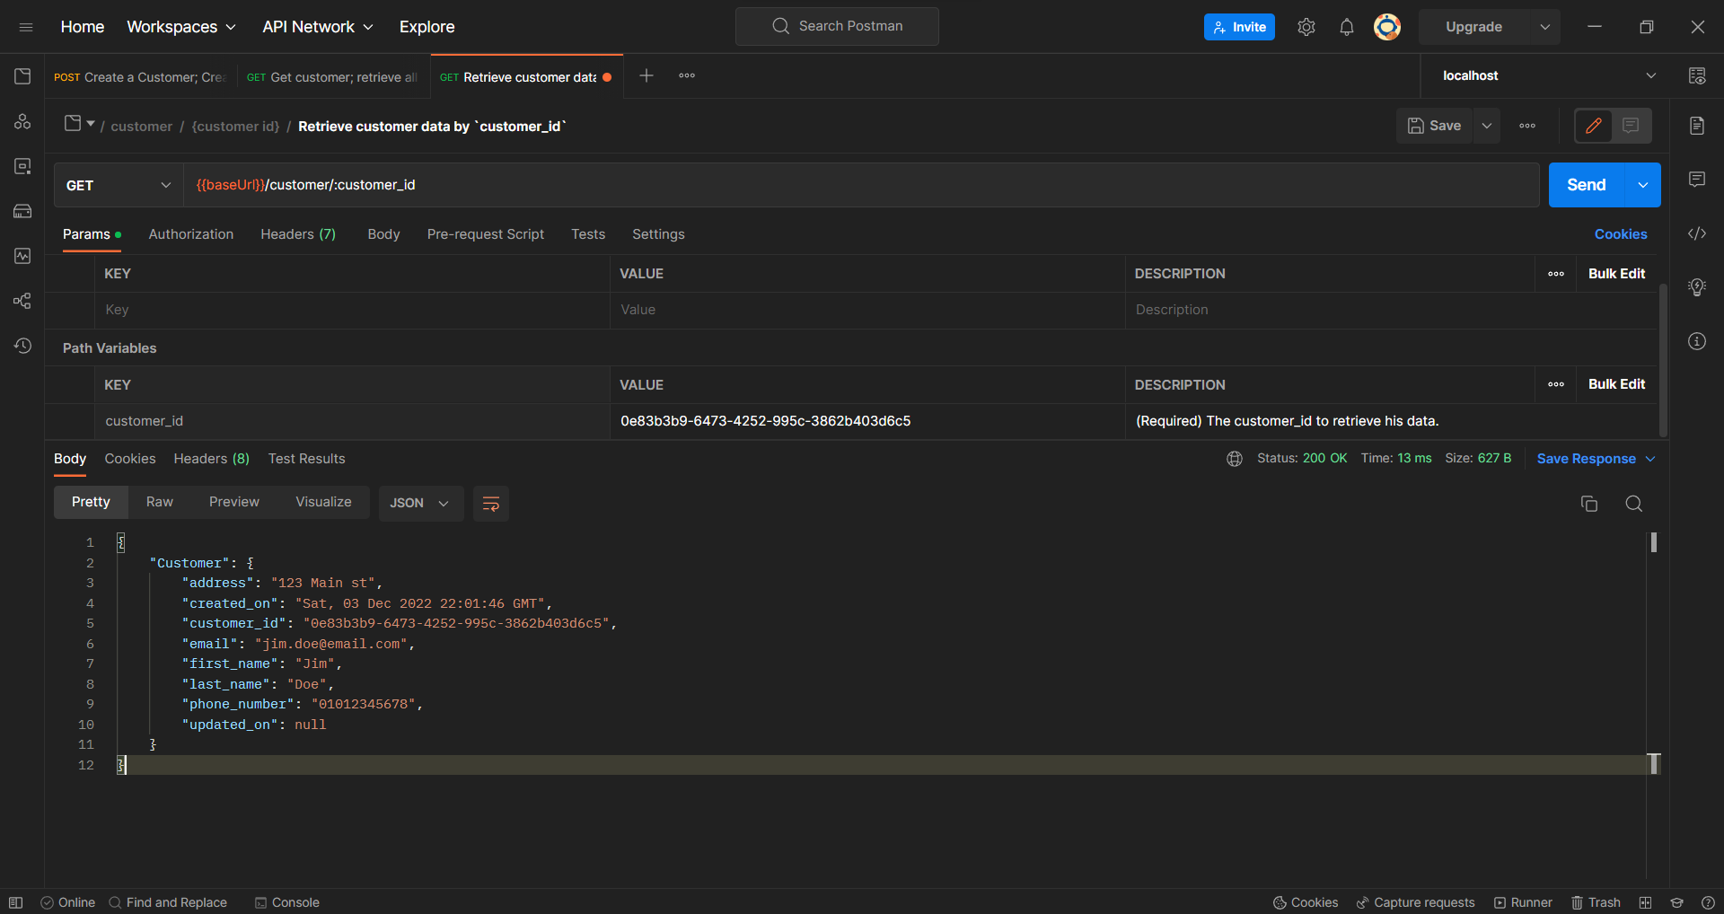Open the GET method dropdown
Image resolution: width=1724 pixels, height=914 pixels.
coord(119,185)
